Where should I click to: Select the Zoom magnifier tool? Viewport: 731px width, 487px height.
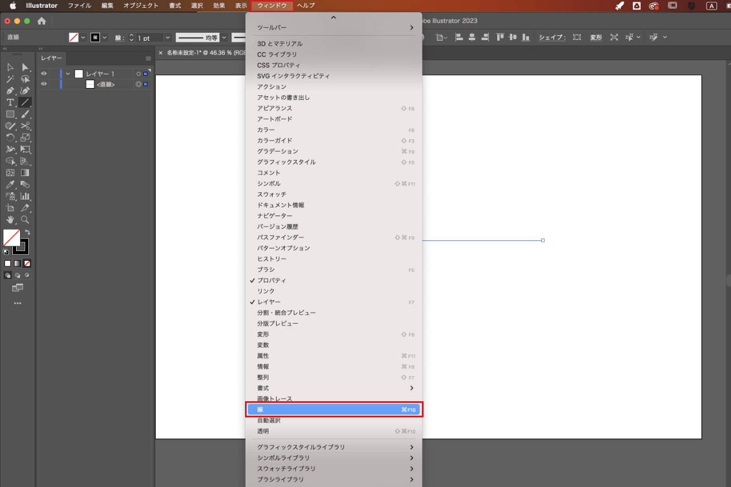pos(25,220)
